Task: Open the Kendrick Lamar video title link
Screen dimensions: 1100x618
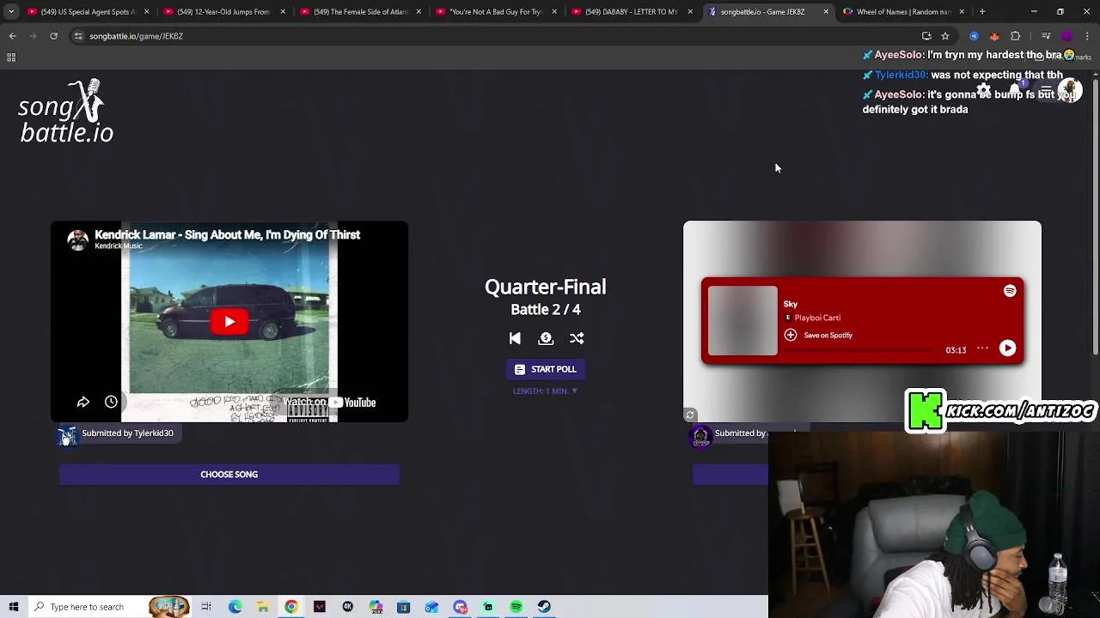Action: coord(228,234)
